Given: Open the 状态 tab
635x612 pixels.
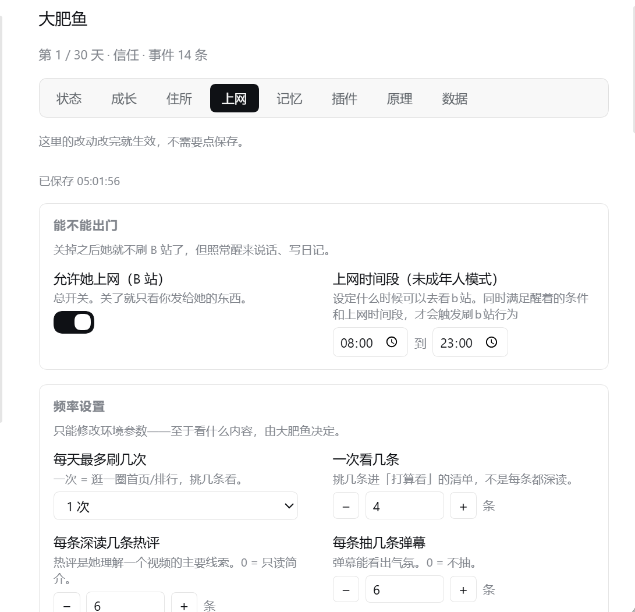Looking at the screenshot, I should [69, 98].
